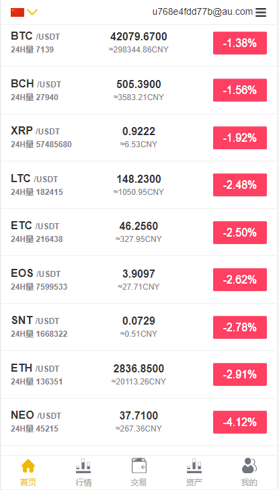Click the BCH -1.56% change button
279x490 pixels.
[240, 90]
